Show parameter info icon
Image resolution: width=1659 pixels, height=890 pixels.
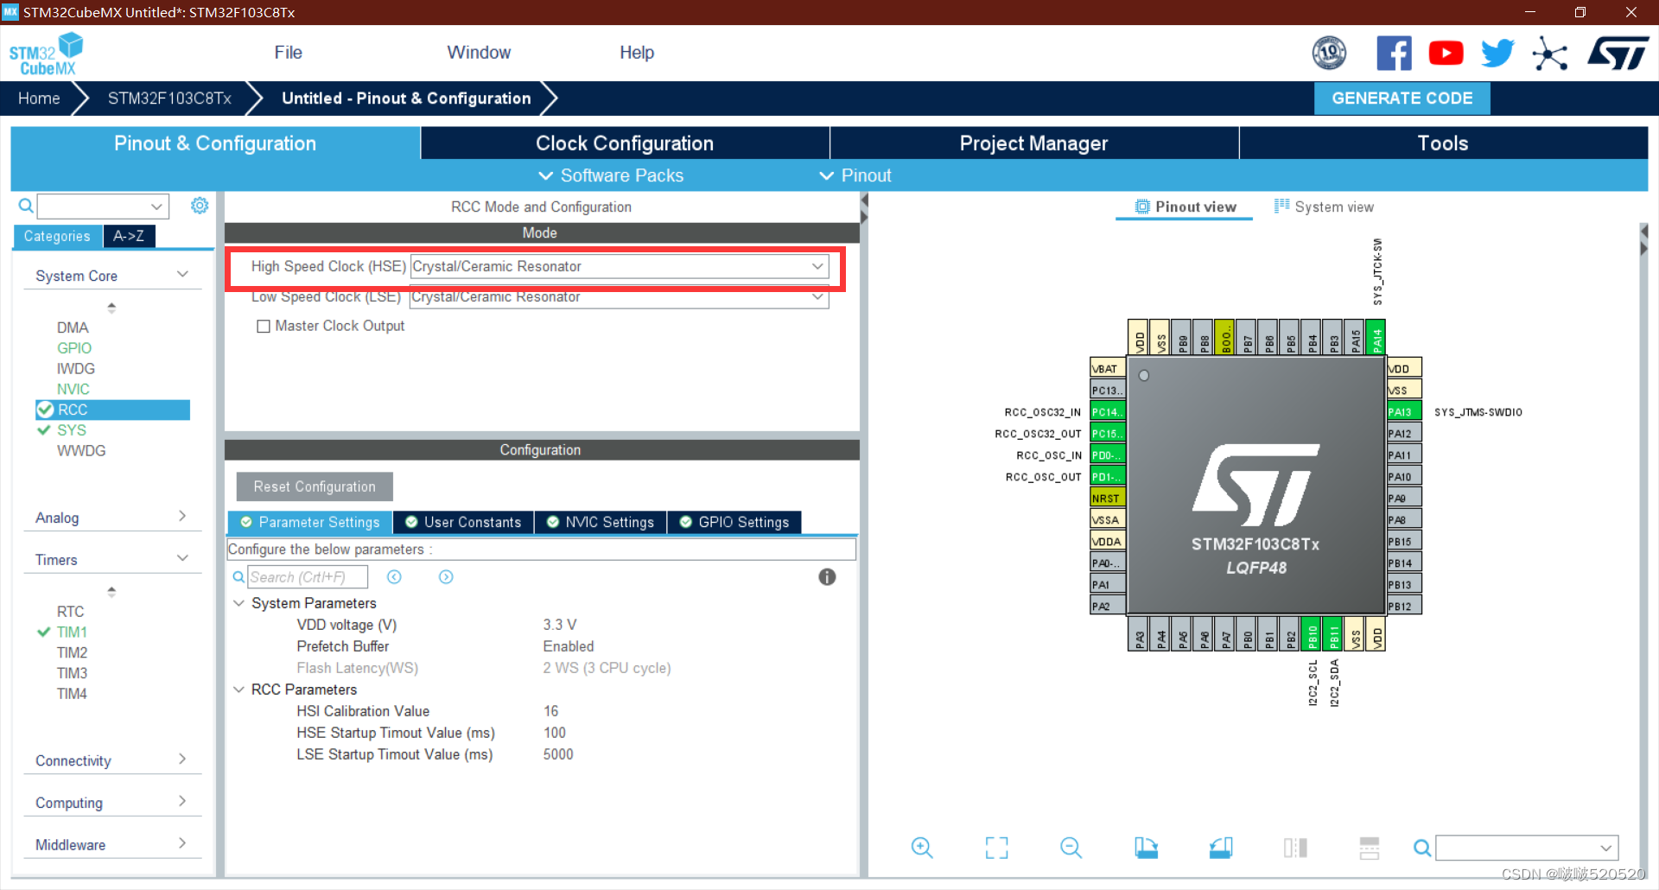827,577
